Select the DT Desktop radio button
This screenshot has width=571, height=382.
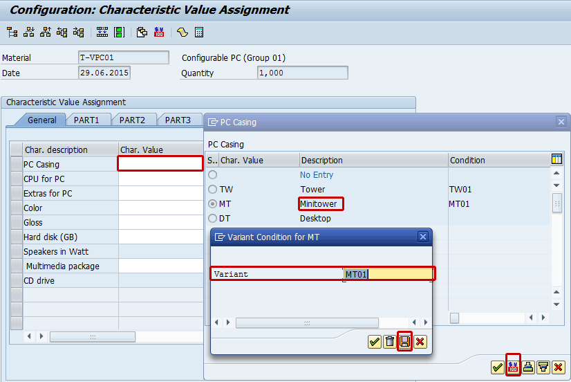pyautogui.click(x=213, y=219)
